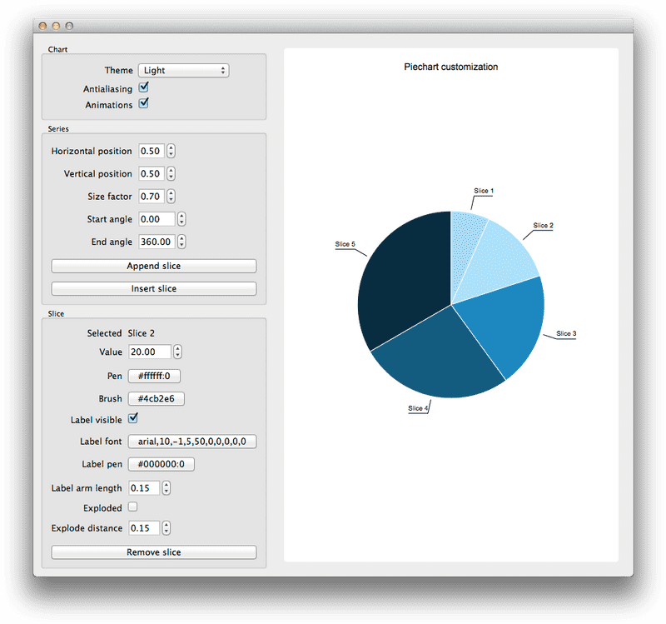Viewport: 666px width, 624px height.
Task: Open the Brush color #4cb2e6 button
Action: (x=155, y=399)
